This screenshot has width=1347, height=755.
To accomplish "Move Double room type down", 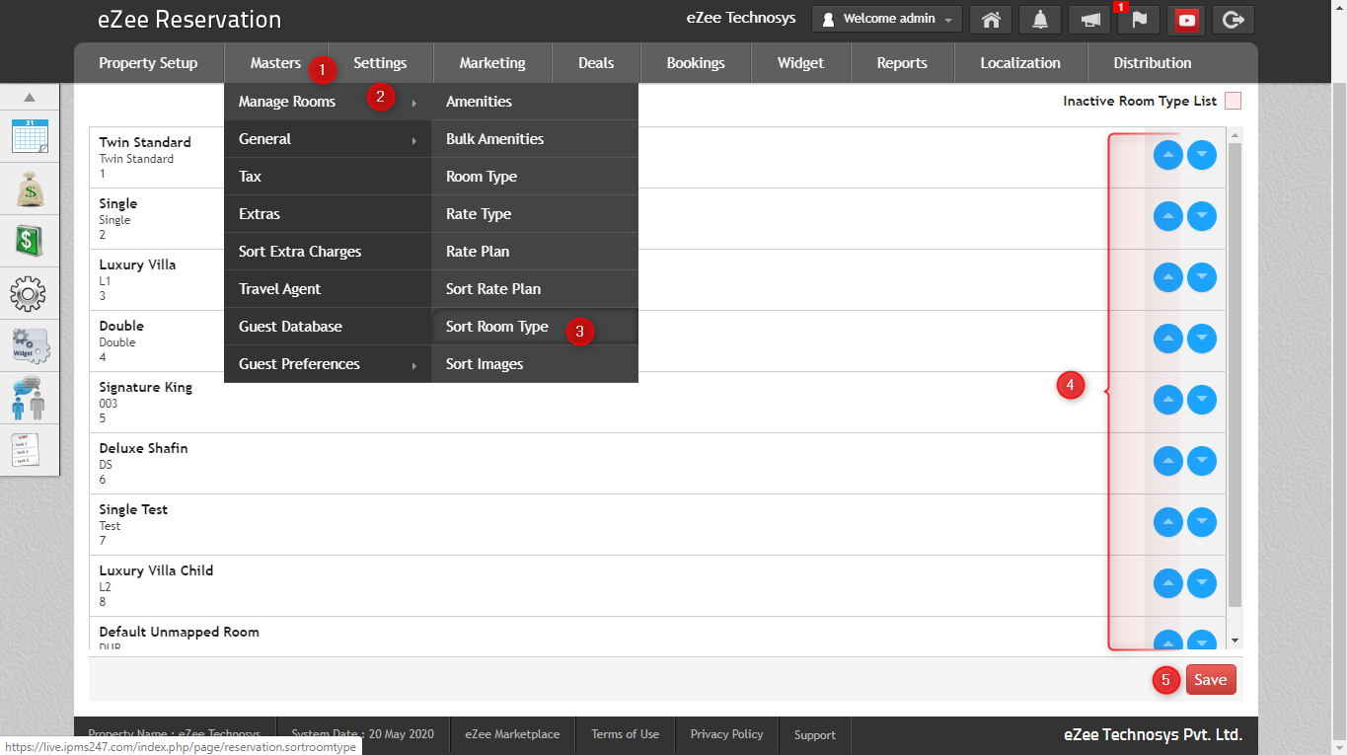I will tap(1202, 339).
